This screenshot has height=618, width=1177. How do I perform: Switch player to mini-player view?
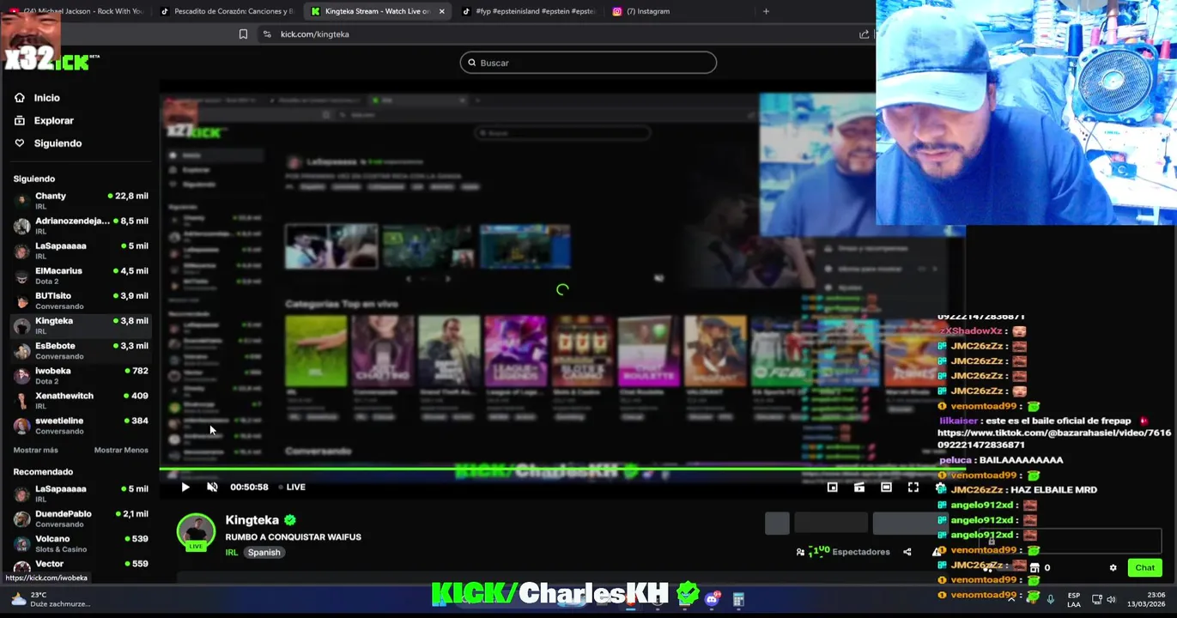pos(859,487)
